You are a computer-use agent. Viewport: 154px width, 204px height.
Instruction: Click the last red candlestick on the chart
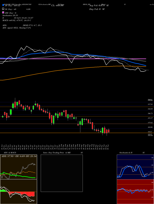pyautogui.click(x=109, y=131)
